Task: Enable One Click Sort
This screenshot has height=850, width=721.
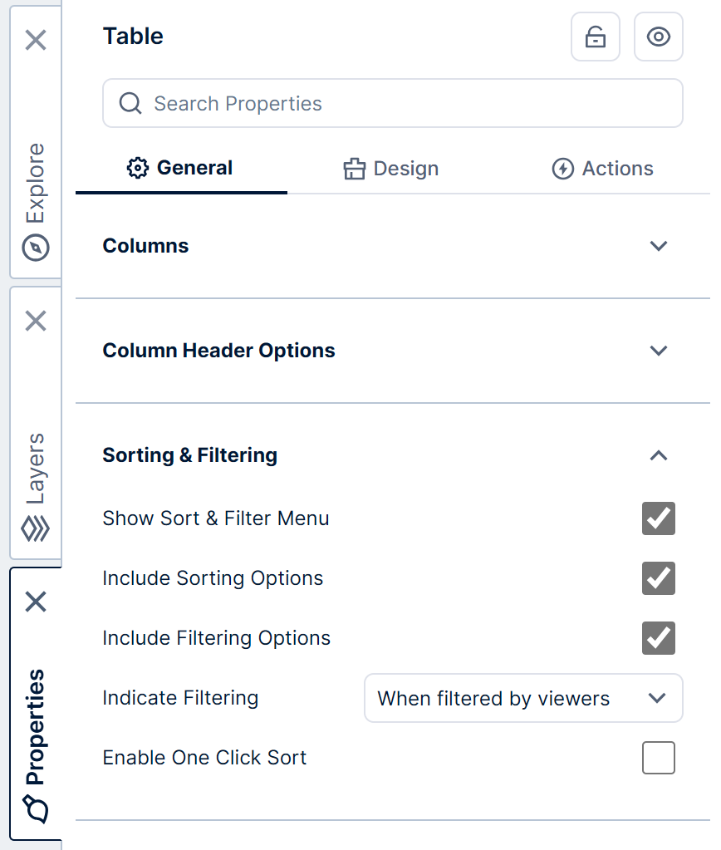Action: pos(658,757)
